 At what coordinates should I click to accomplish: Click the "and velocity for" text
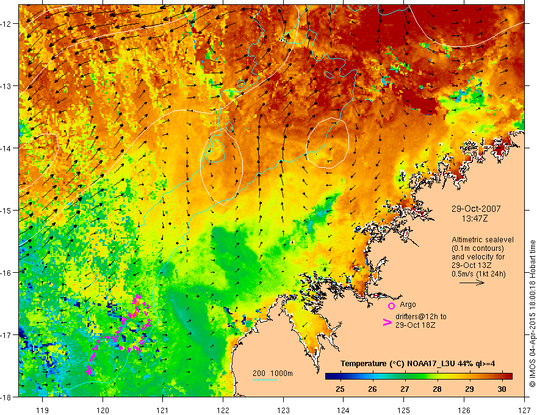click(478, 257)
